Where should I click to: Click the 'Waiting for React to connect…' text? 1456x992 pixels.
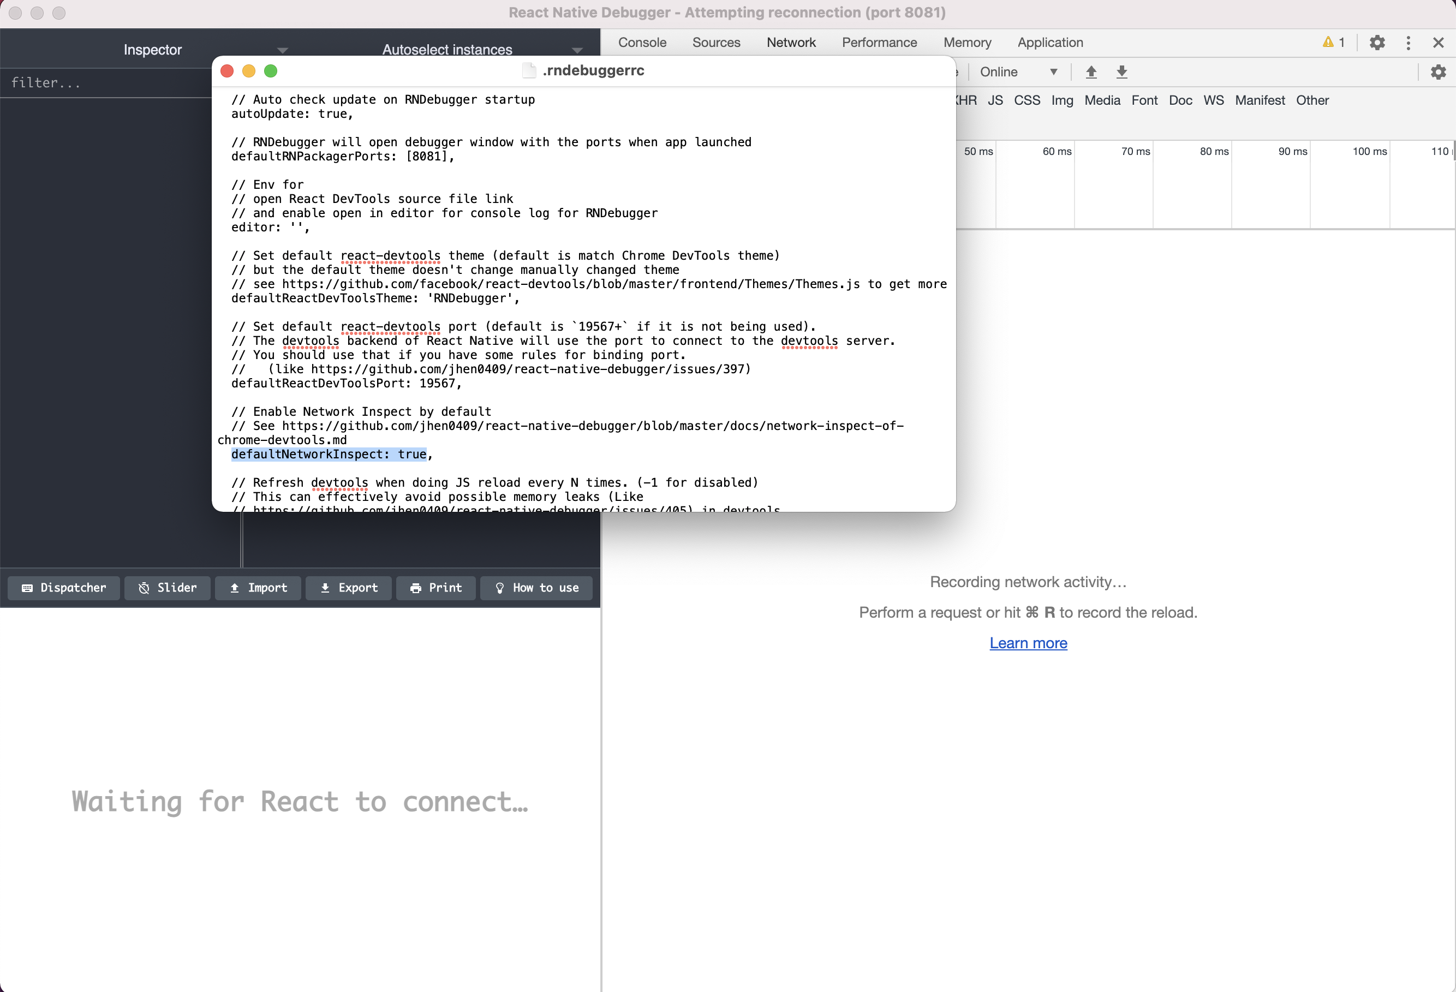(x=300, y=801)
